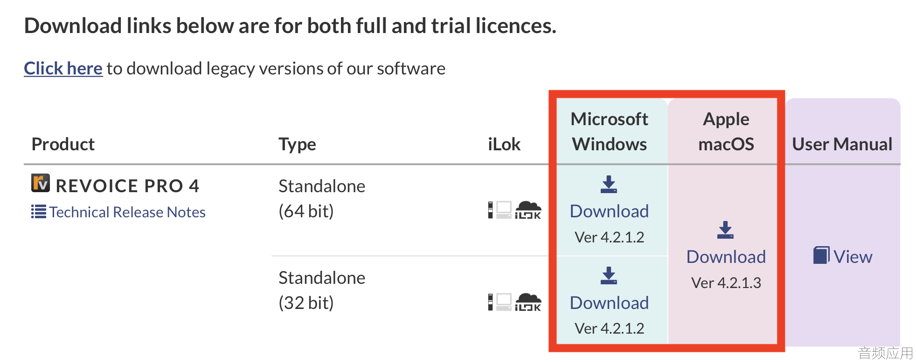The image size is (916, 362).
Task: Click the list icon beside Technical Release Notes
Action: coord(38,212)
